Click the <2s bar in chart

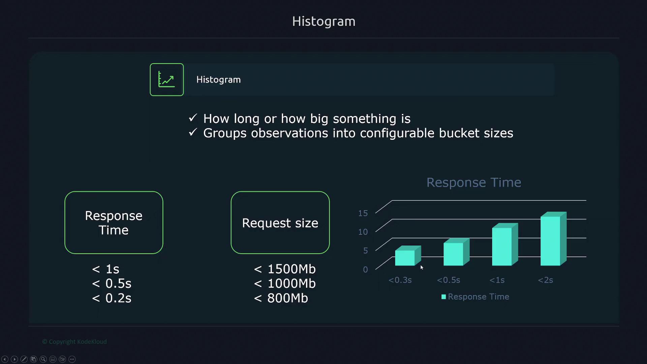pyautogui.click(x=551, y=241)
